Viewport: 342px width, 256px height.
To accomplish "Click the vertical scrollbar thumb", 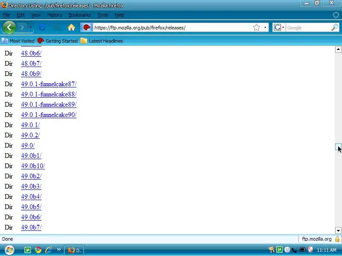I will (338, 147).
